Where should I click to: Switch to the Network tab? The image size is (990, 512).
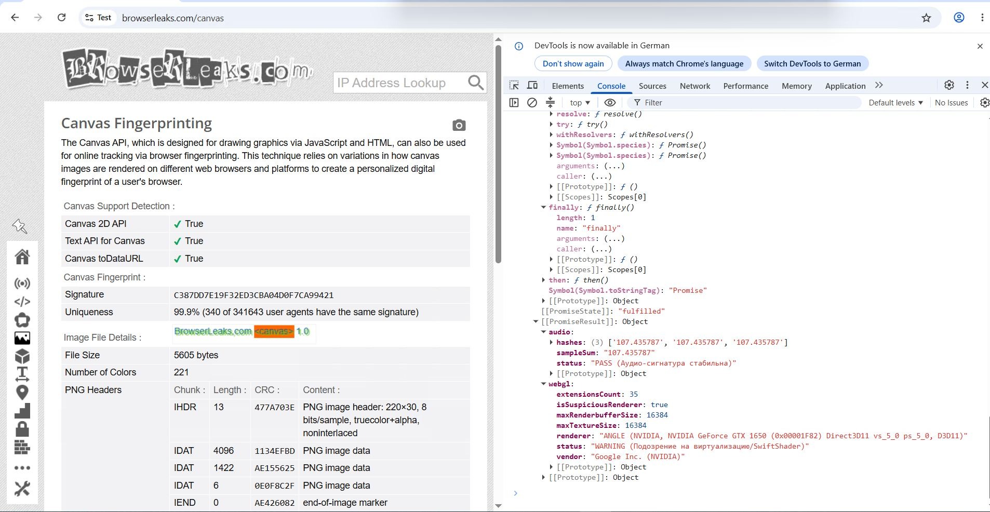695,86
